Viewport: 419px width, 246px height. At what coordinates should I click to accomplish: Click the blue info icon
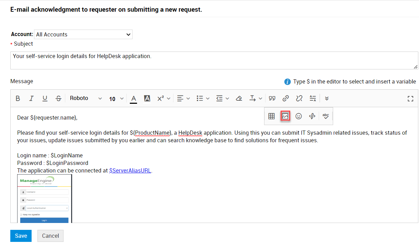pyautogui.click(x=287, y=82)
